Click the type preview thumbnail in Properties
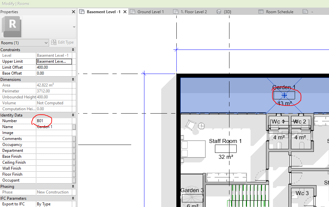329x207 pixels. (x=12, y=26)
